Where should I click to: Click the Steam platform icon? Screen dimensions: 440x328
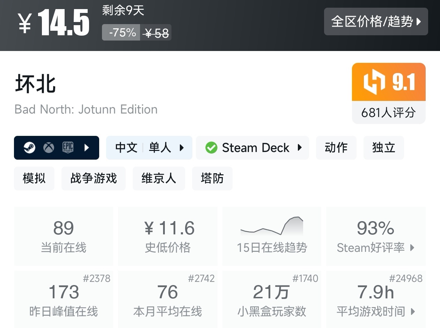29,148
